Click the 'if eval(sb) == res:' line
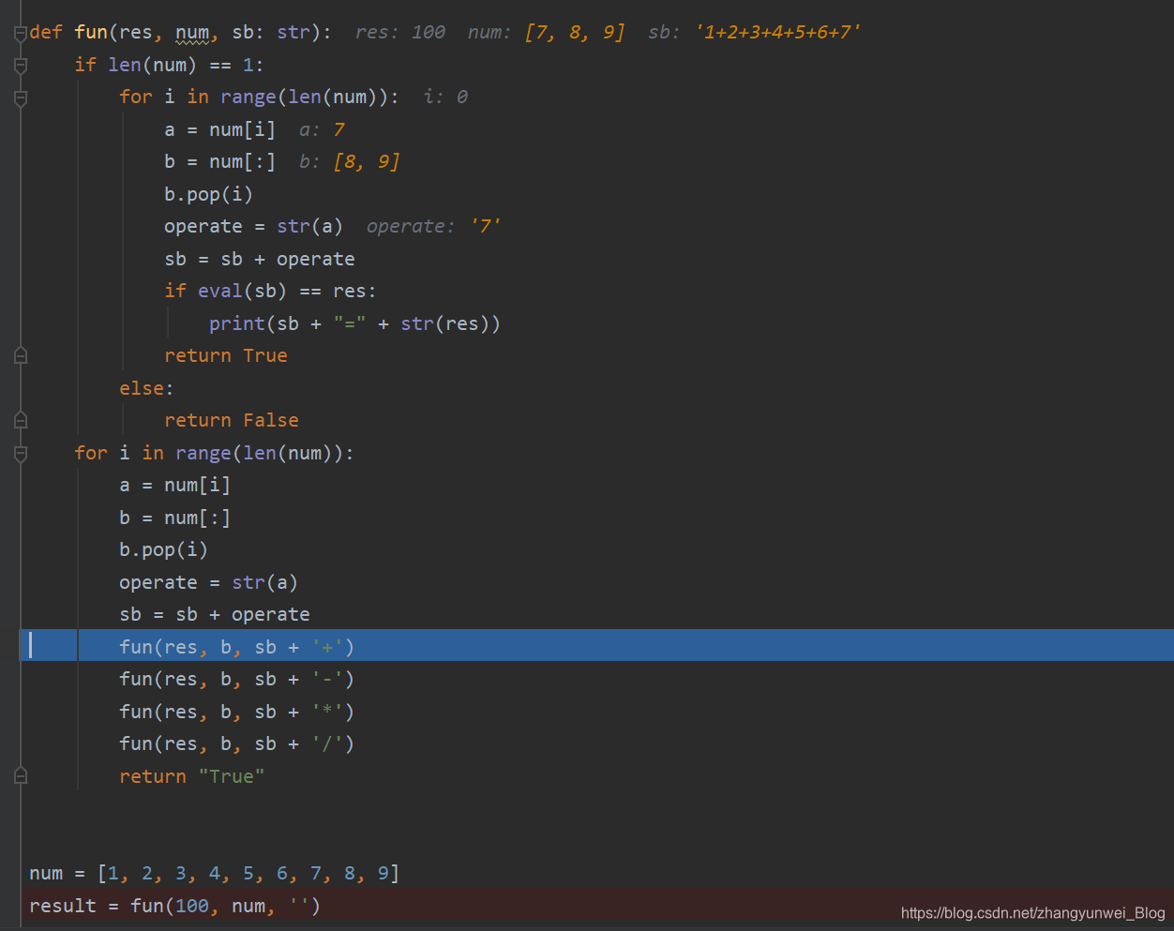The image size is (1174, 931). tap(270, 291)
